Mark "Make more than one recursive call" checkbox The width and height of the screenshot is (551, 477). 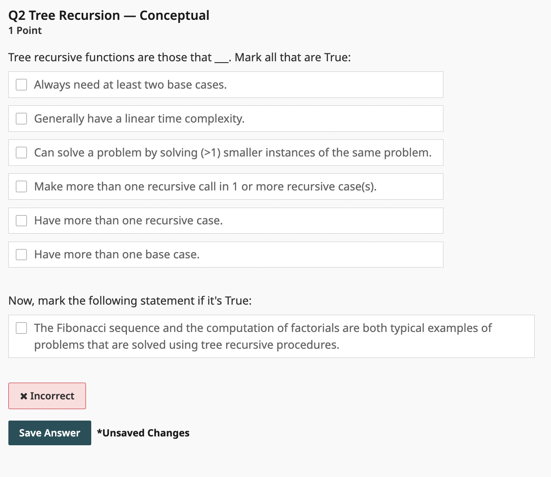pos(22,186)
